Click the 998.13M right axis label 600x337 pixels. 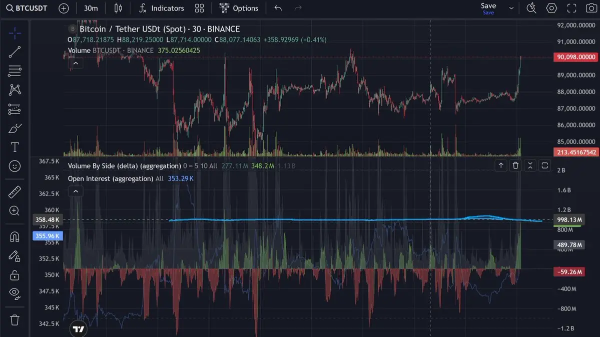[x=569, y=219]
